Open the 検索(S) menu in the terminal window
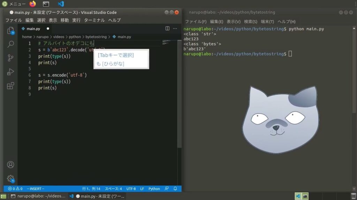Image resolution: width=357 pixels, height=200 pixels. click(x=251, y=22)
